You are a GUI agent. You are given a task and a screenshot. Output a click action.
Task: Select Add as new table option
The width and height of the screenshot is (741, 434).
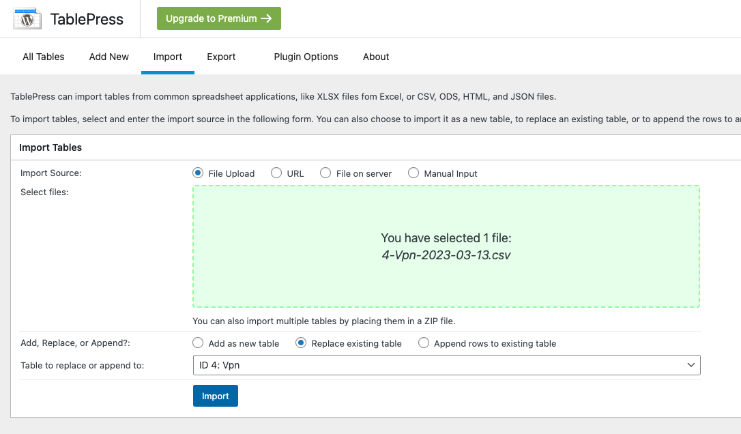point(198,343)
